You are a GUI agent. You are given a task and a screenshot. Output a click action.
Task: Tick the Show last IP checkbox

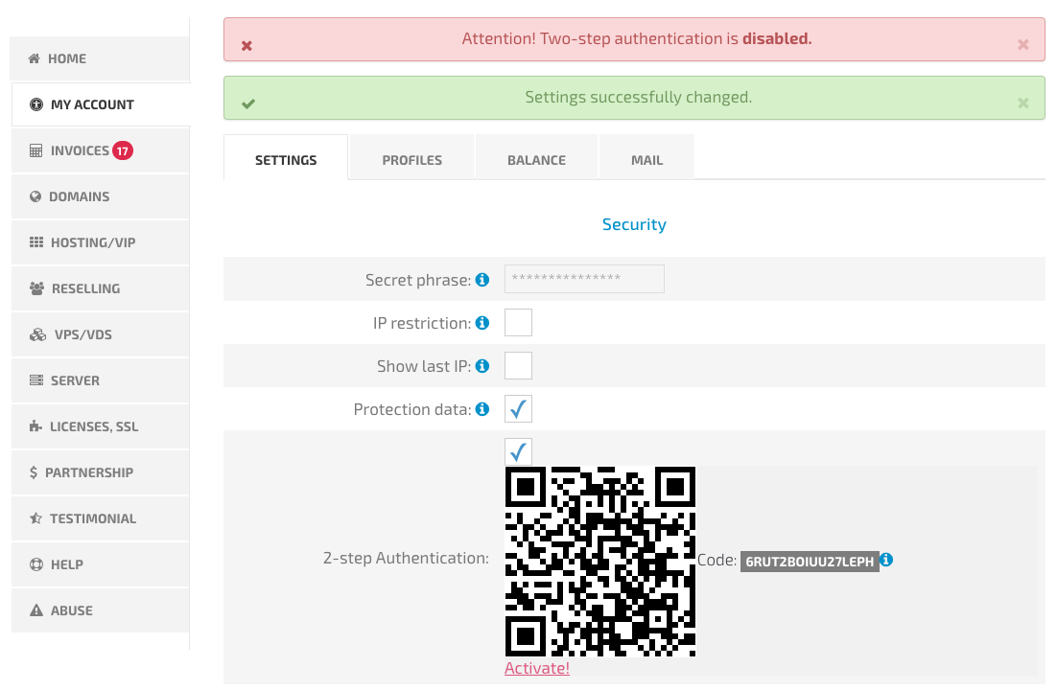pyautogui.click(x=518, y=366)
